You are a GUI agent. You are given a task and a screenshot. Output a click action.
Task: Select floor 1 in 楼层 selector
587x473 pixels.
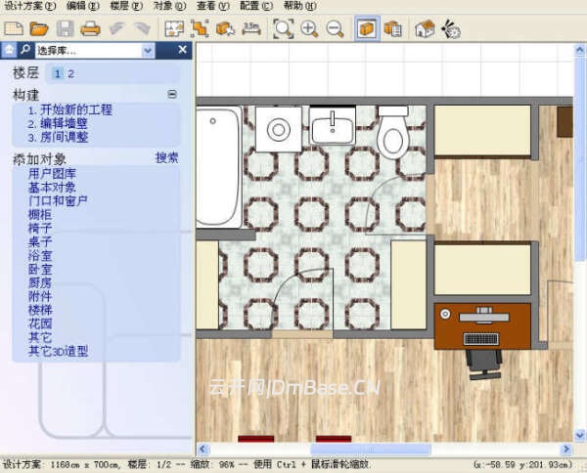[x=58, y=73]
